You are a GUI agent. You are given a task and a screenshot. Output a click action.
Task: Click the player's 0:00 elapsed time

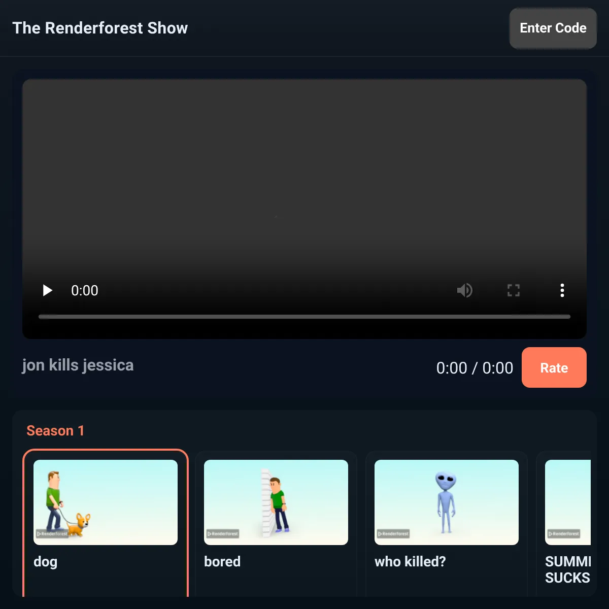[x=85, y=290]
